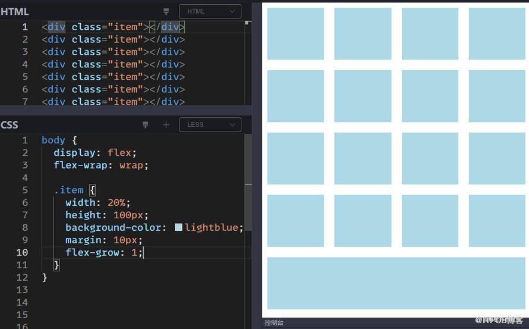
Task: Click the HTML panel title
Action: coord(14,11)
